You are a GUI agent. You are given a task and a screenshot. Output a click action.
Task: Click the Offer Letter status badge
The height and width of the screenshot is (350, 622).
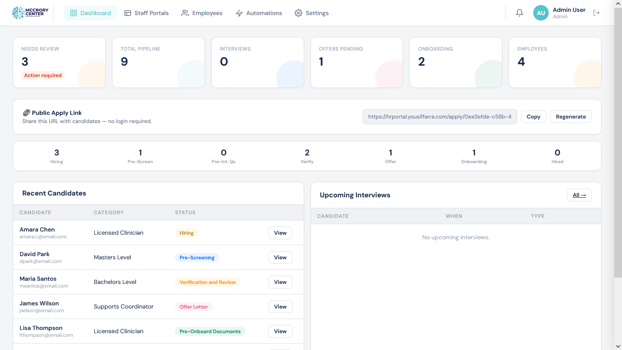pos(194,307)
